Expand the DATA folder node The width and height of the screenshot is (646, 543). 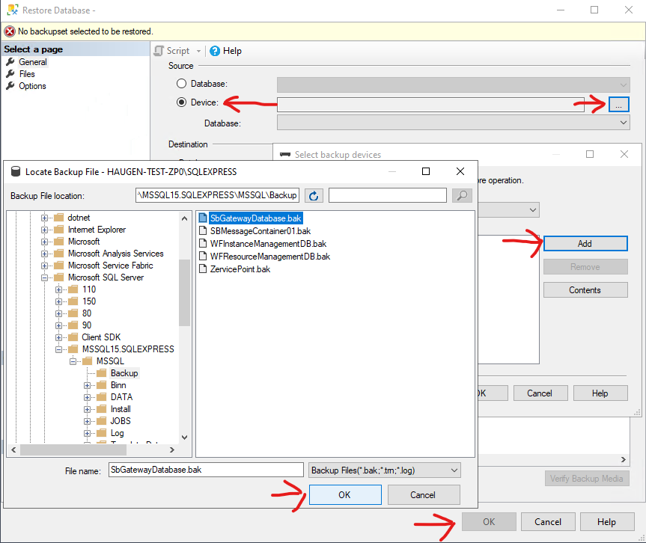click(86, 396)
